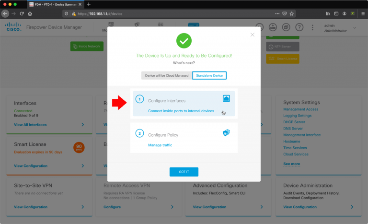Screen dimensions: 368x224
Task: Open Time Services settings link
Action: pyautogui.click(x=295, y=148)
